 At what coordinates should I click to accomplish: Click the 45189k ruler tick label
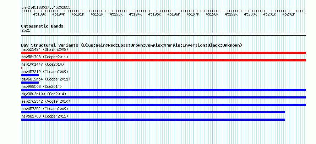40,14
